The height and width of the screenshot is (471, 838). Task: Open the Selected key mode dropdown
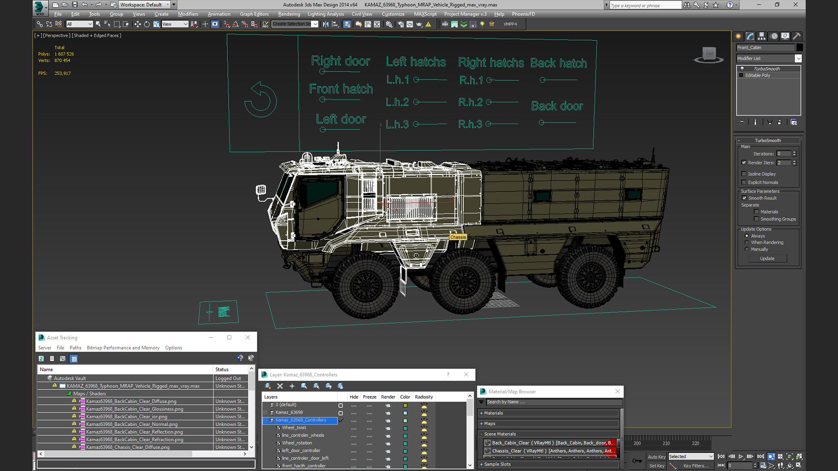pyautogui.click(x=691, y=457)
